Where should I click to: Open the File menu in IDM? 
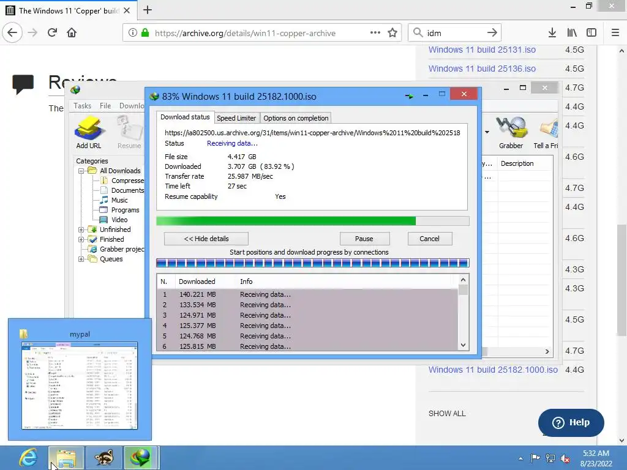(105, 105)
